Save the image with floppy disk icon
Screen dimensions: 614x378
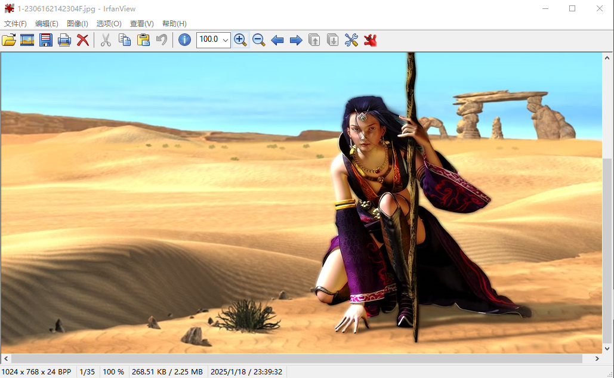point(46,40)
